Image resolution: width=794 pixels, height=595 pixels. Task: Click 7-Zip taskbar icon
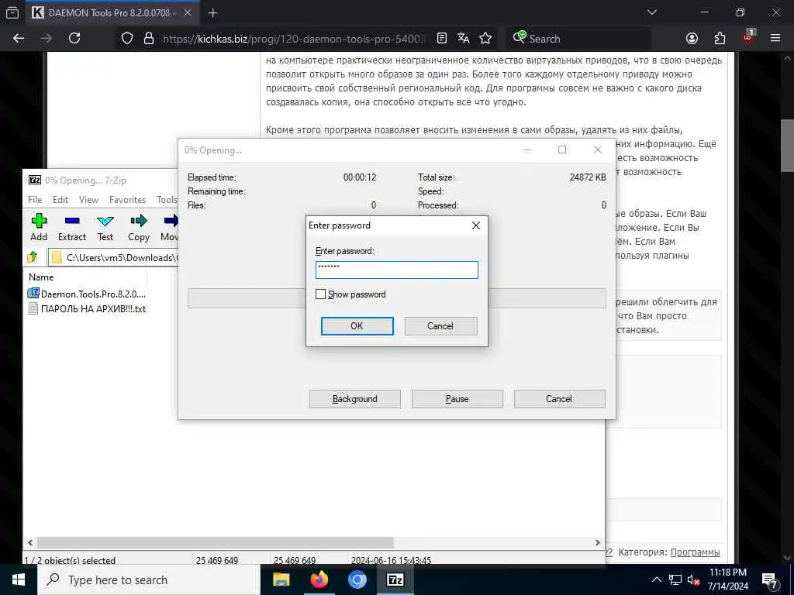point(395,580)
